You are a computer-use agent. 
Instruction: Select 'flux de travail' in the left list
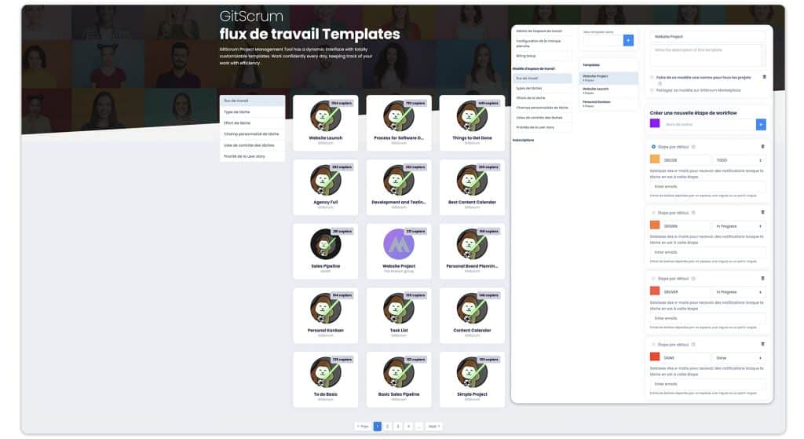252,101
